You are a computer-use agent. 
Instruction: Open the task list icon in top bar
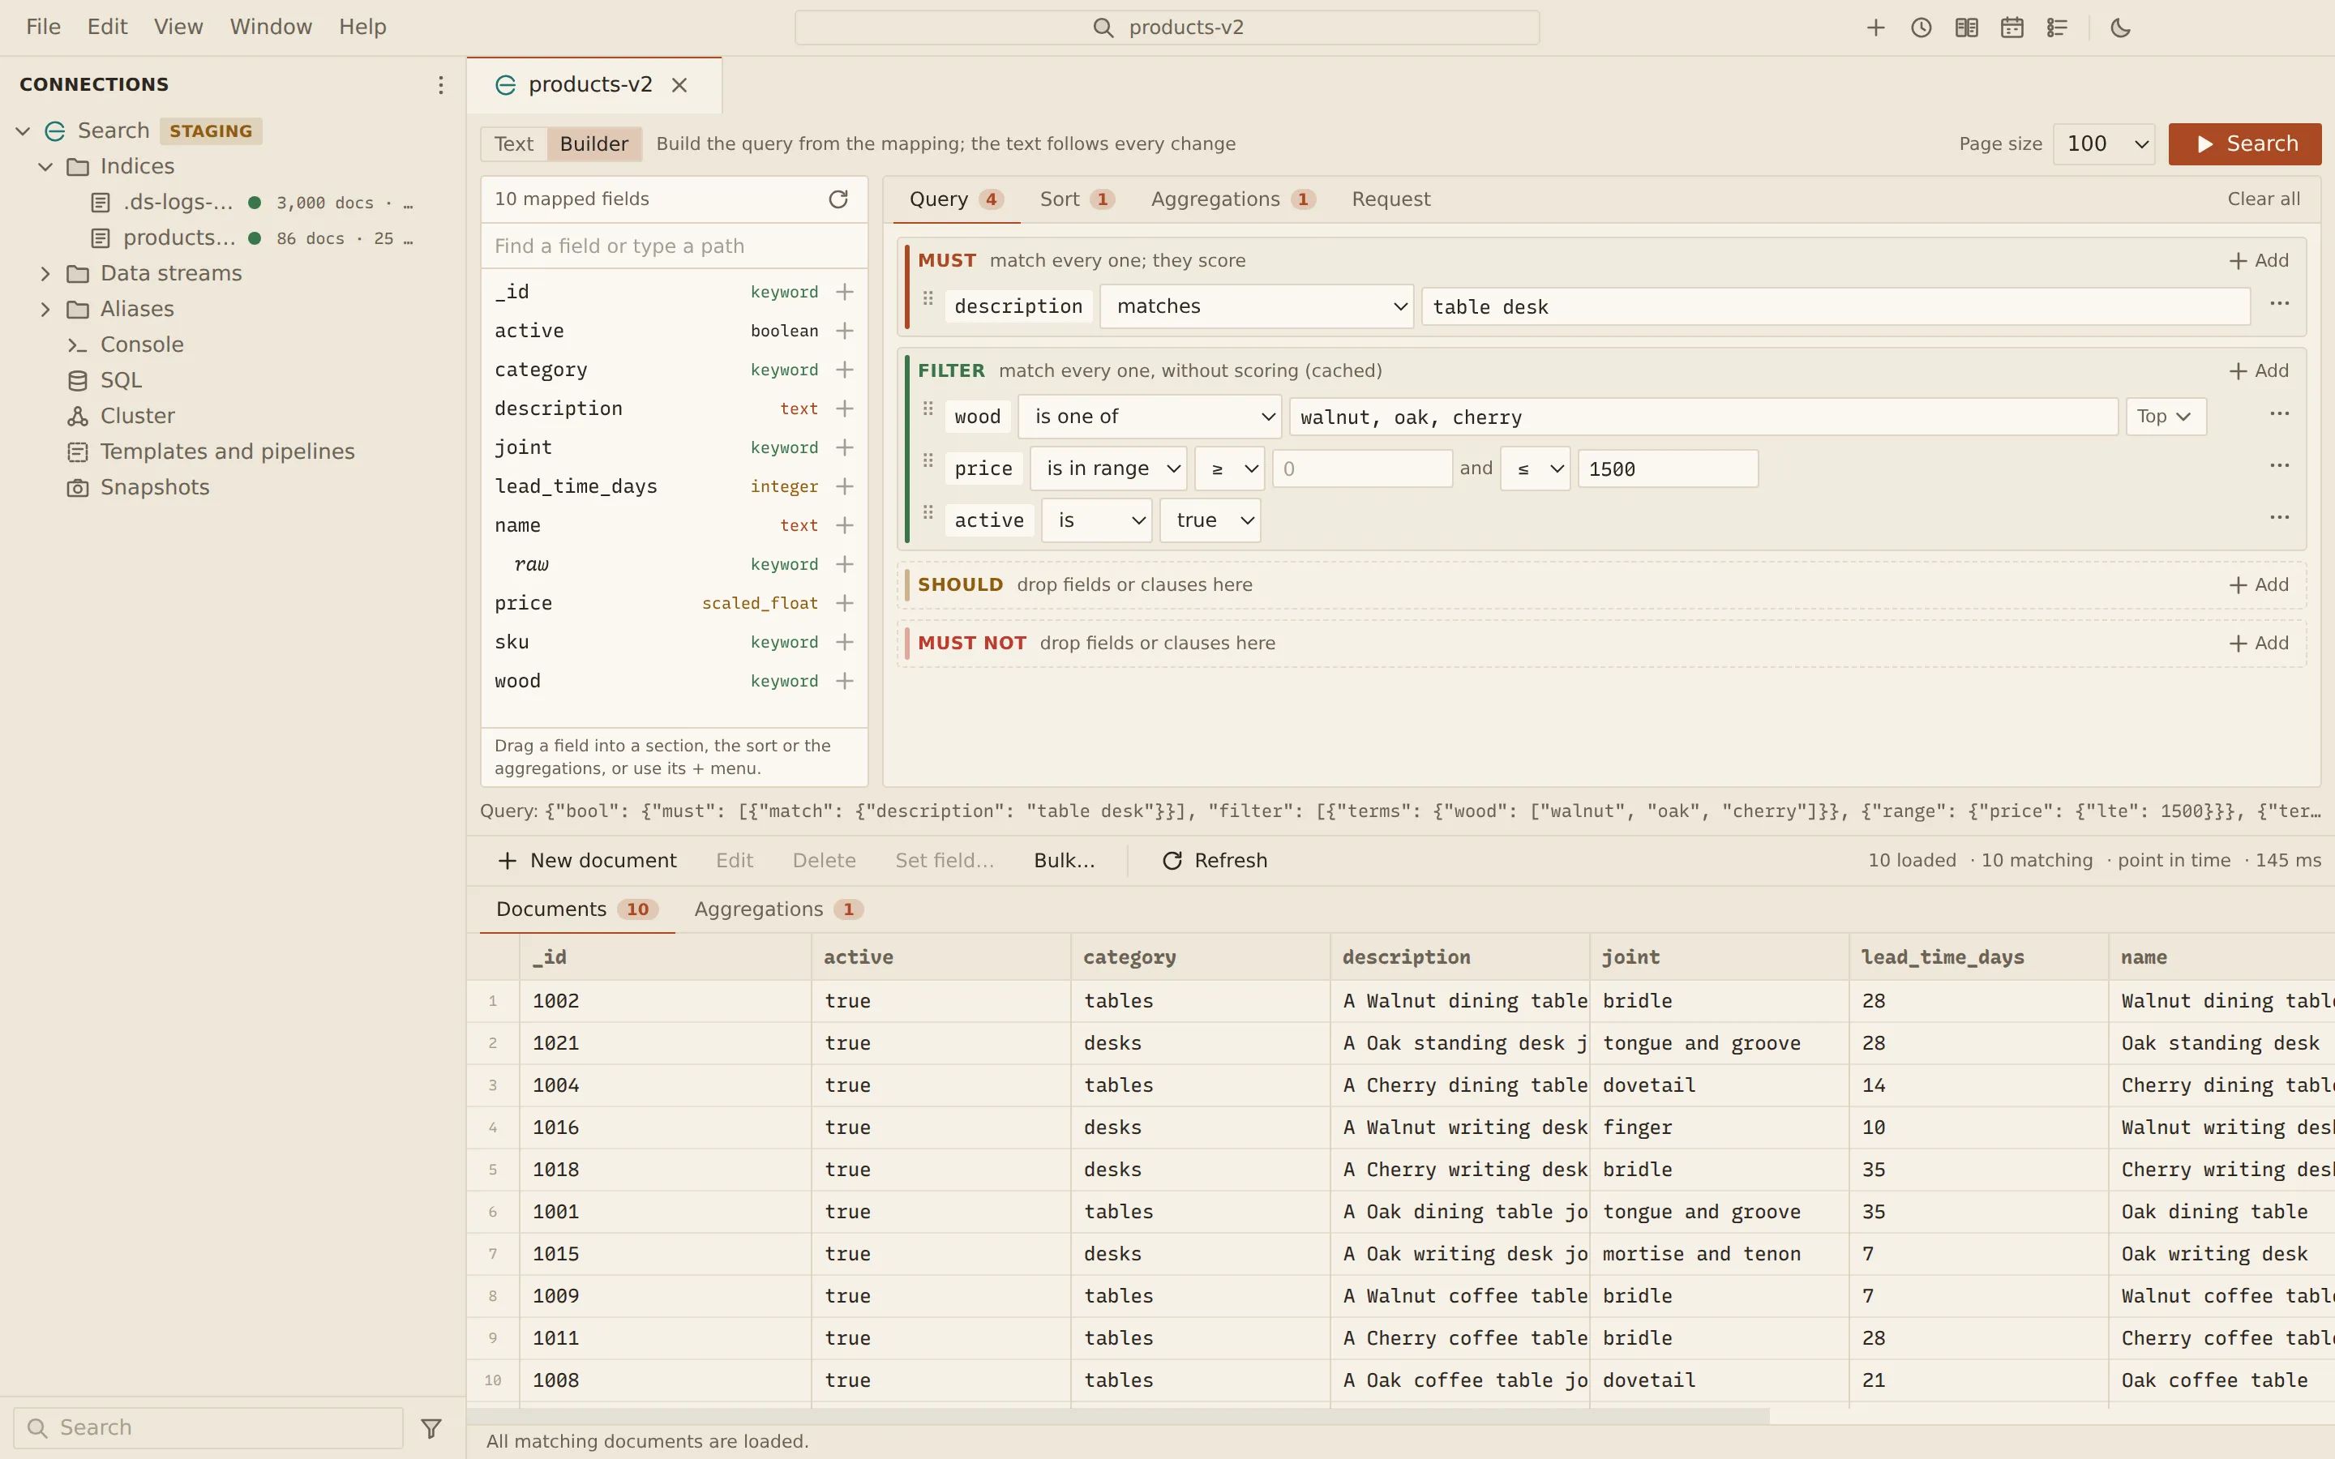[2056, 28]
